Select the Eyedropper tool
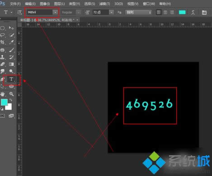The image size is (212, 176). (11, 42)
